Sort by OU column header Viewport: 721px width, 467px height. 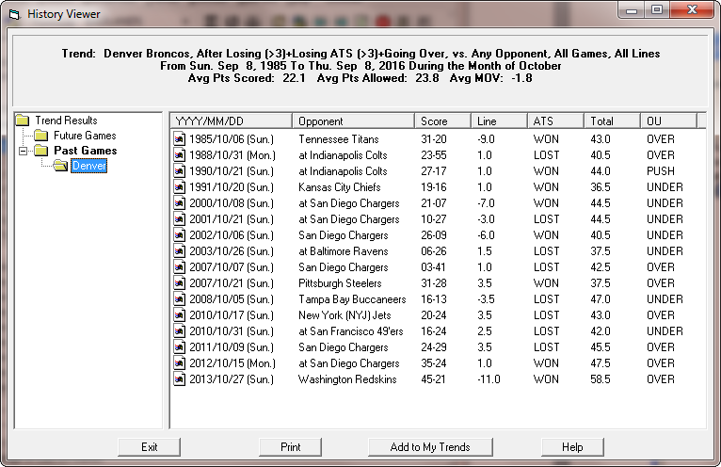click(668, 121)
